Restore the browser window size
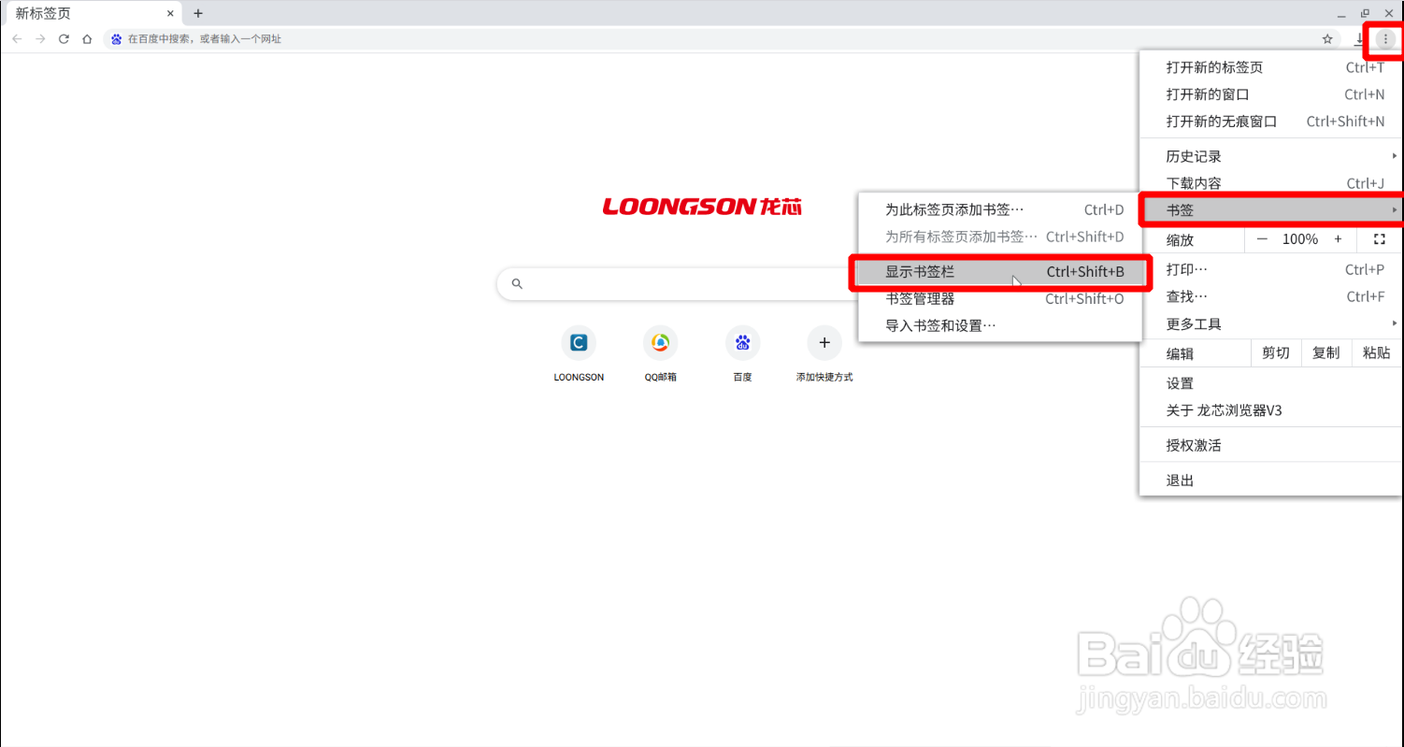Viewport: 1404px width, 747px height. tap(1365, 13)
